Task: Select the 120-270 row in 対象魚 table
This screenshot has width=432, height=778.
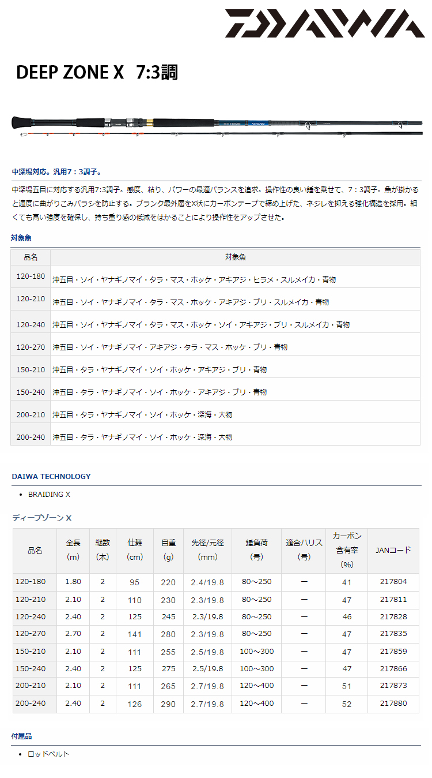Action: (x=31, y=347)
